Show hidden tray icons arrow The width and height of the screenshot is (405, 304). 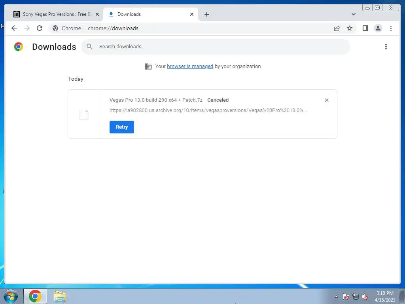(336, 296)
